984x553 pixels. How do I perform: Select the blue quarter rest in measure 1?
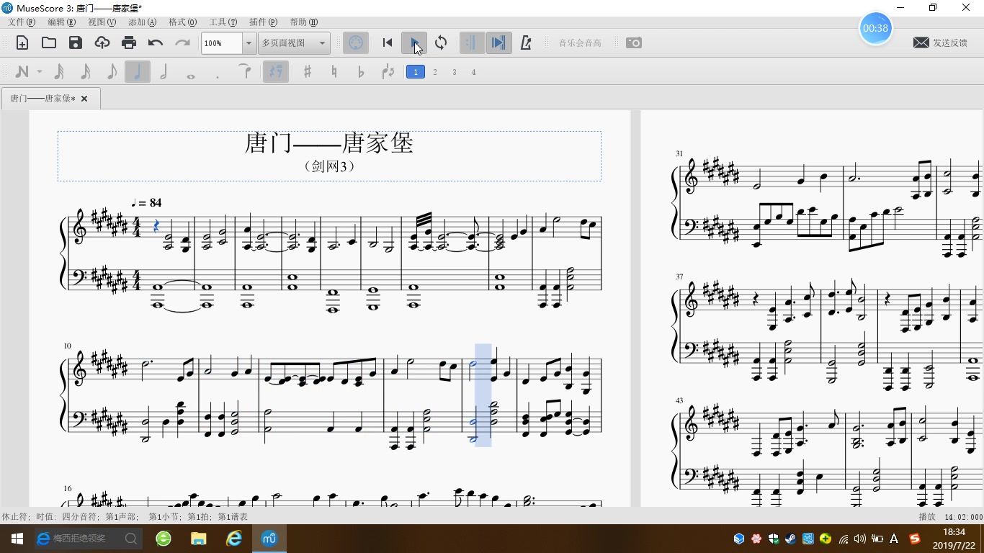(x=158, y=227)
